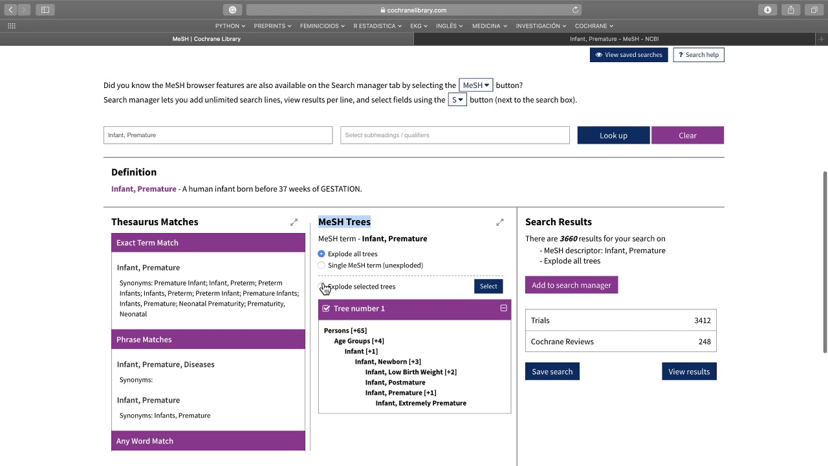Click the Safari forward arrow

[24, 10]
